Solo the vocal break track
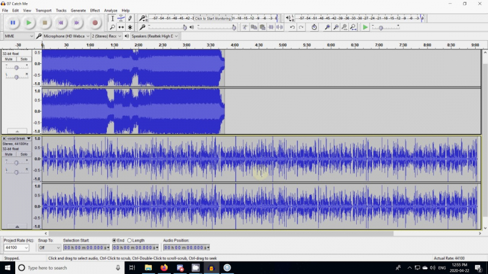 pyautogui.click(x=24, y=155)
